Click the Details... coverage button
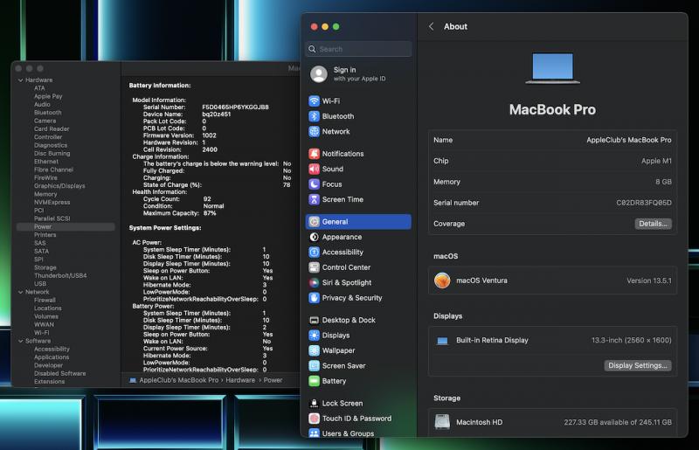The image size is (699, 450). [653, 224]
